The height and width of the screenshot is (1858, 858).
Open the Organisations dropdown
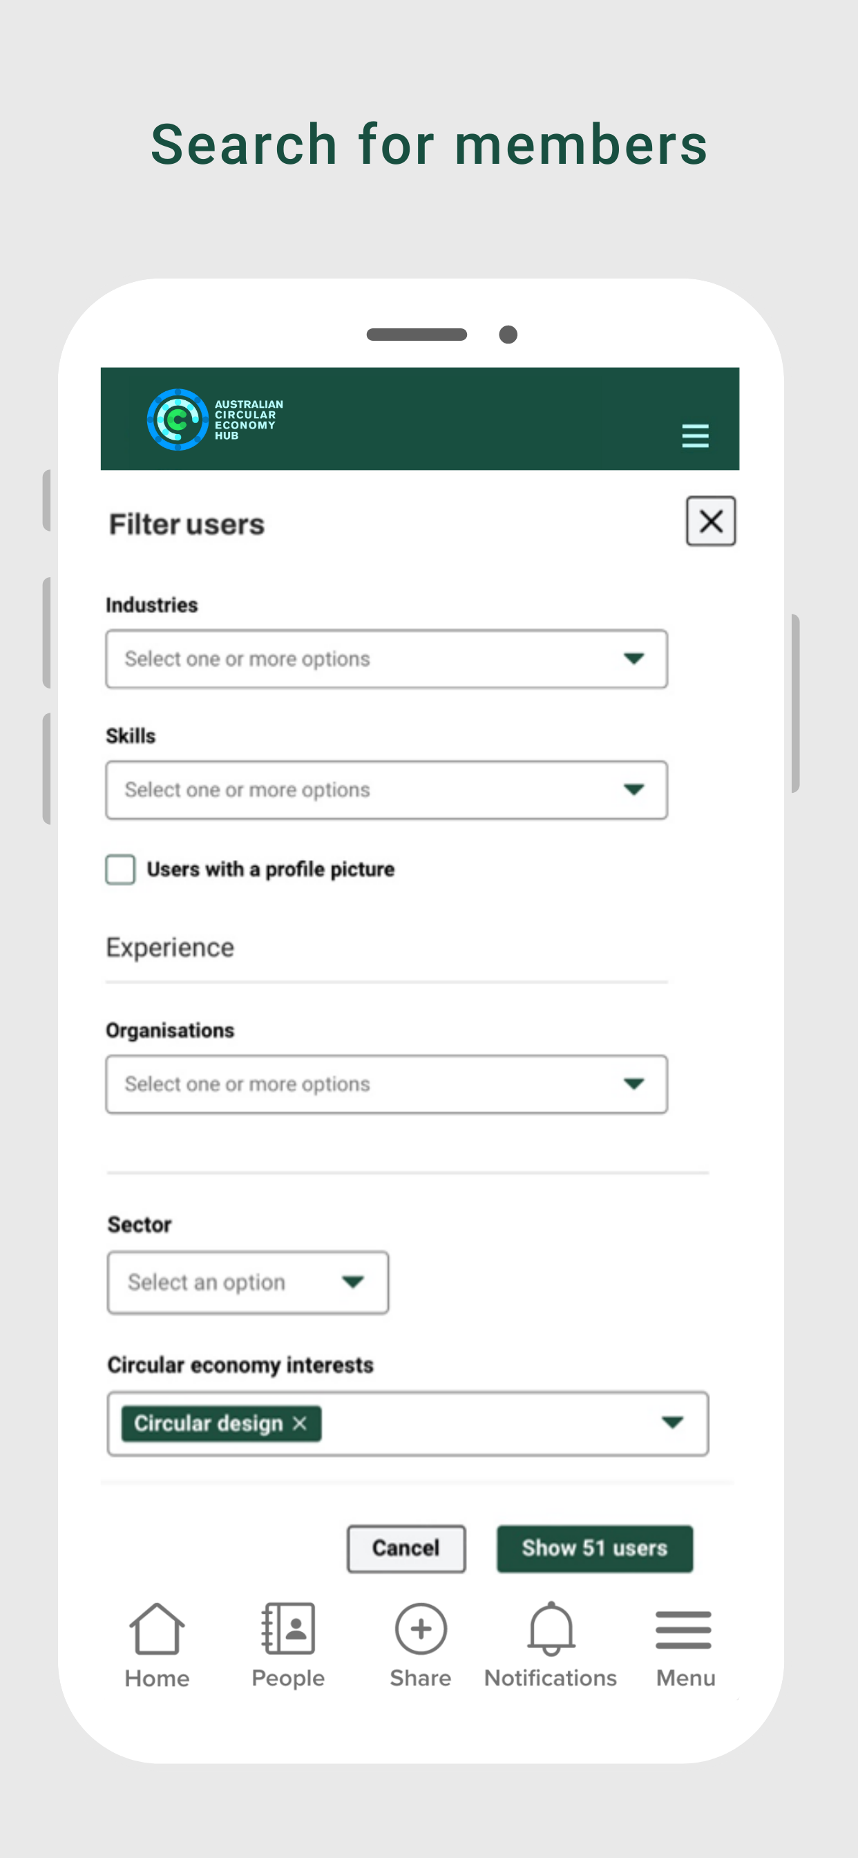386,1084
